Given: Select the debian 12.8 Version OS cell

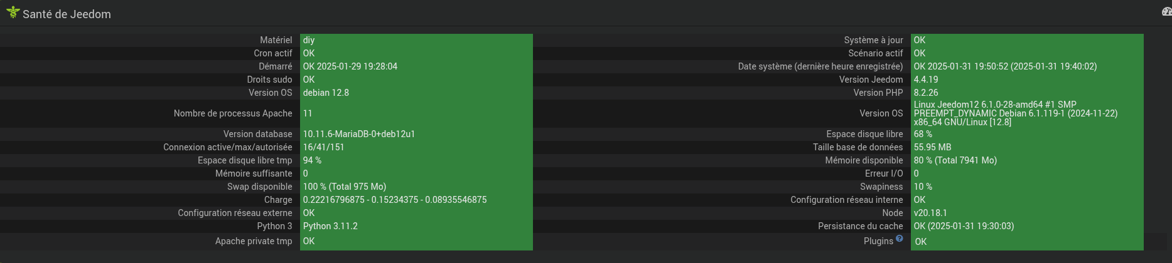Looking at the screenshot, I should pyautogui.click(x=326, y=93).
